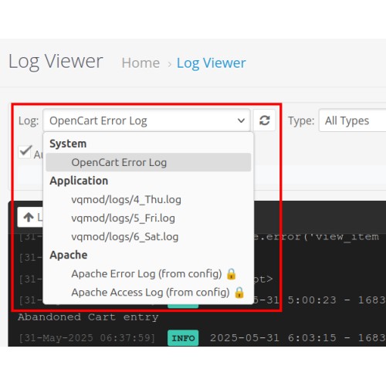Screen dimensions: 386x386
Task: Click the Application group header in dropdown
Action: click(79, 181)
